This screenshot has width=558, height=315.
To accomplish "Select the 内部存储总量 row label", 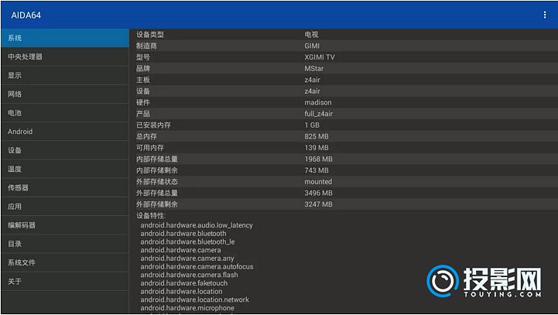I will coord(157,159).
